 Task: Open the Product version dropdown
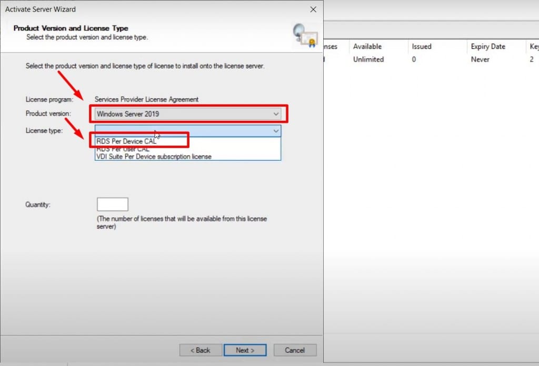tap(276, 114)
